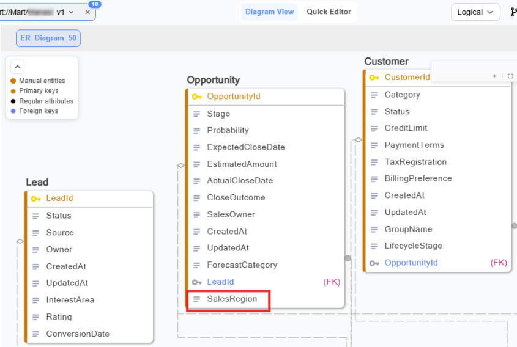Click the Foreign keys legend entry
The height and width of the screenshot is (347, 517).
34,111
